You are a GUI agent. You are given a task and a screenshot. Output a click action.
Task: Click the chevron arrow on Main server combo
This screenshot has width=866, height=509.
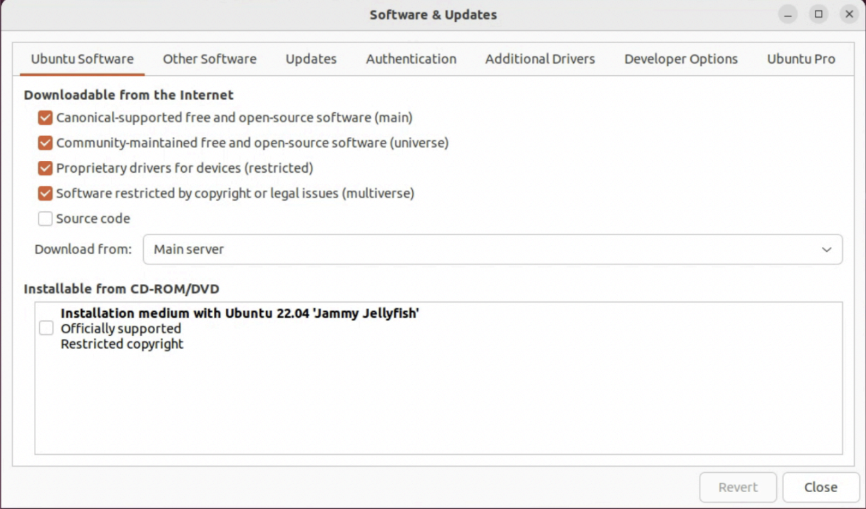pos(826,250)
